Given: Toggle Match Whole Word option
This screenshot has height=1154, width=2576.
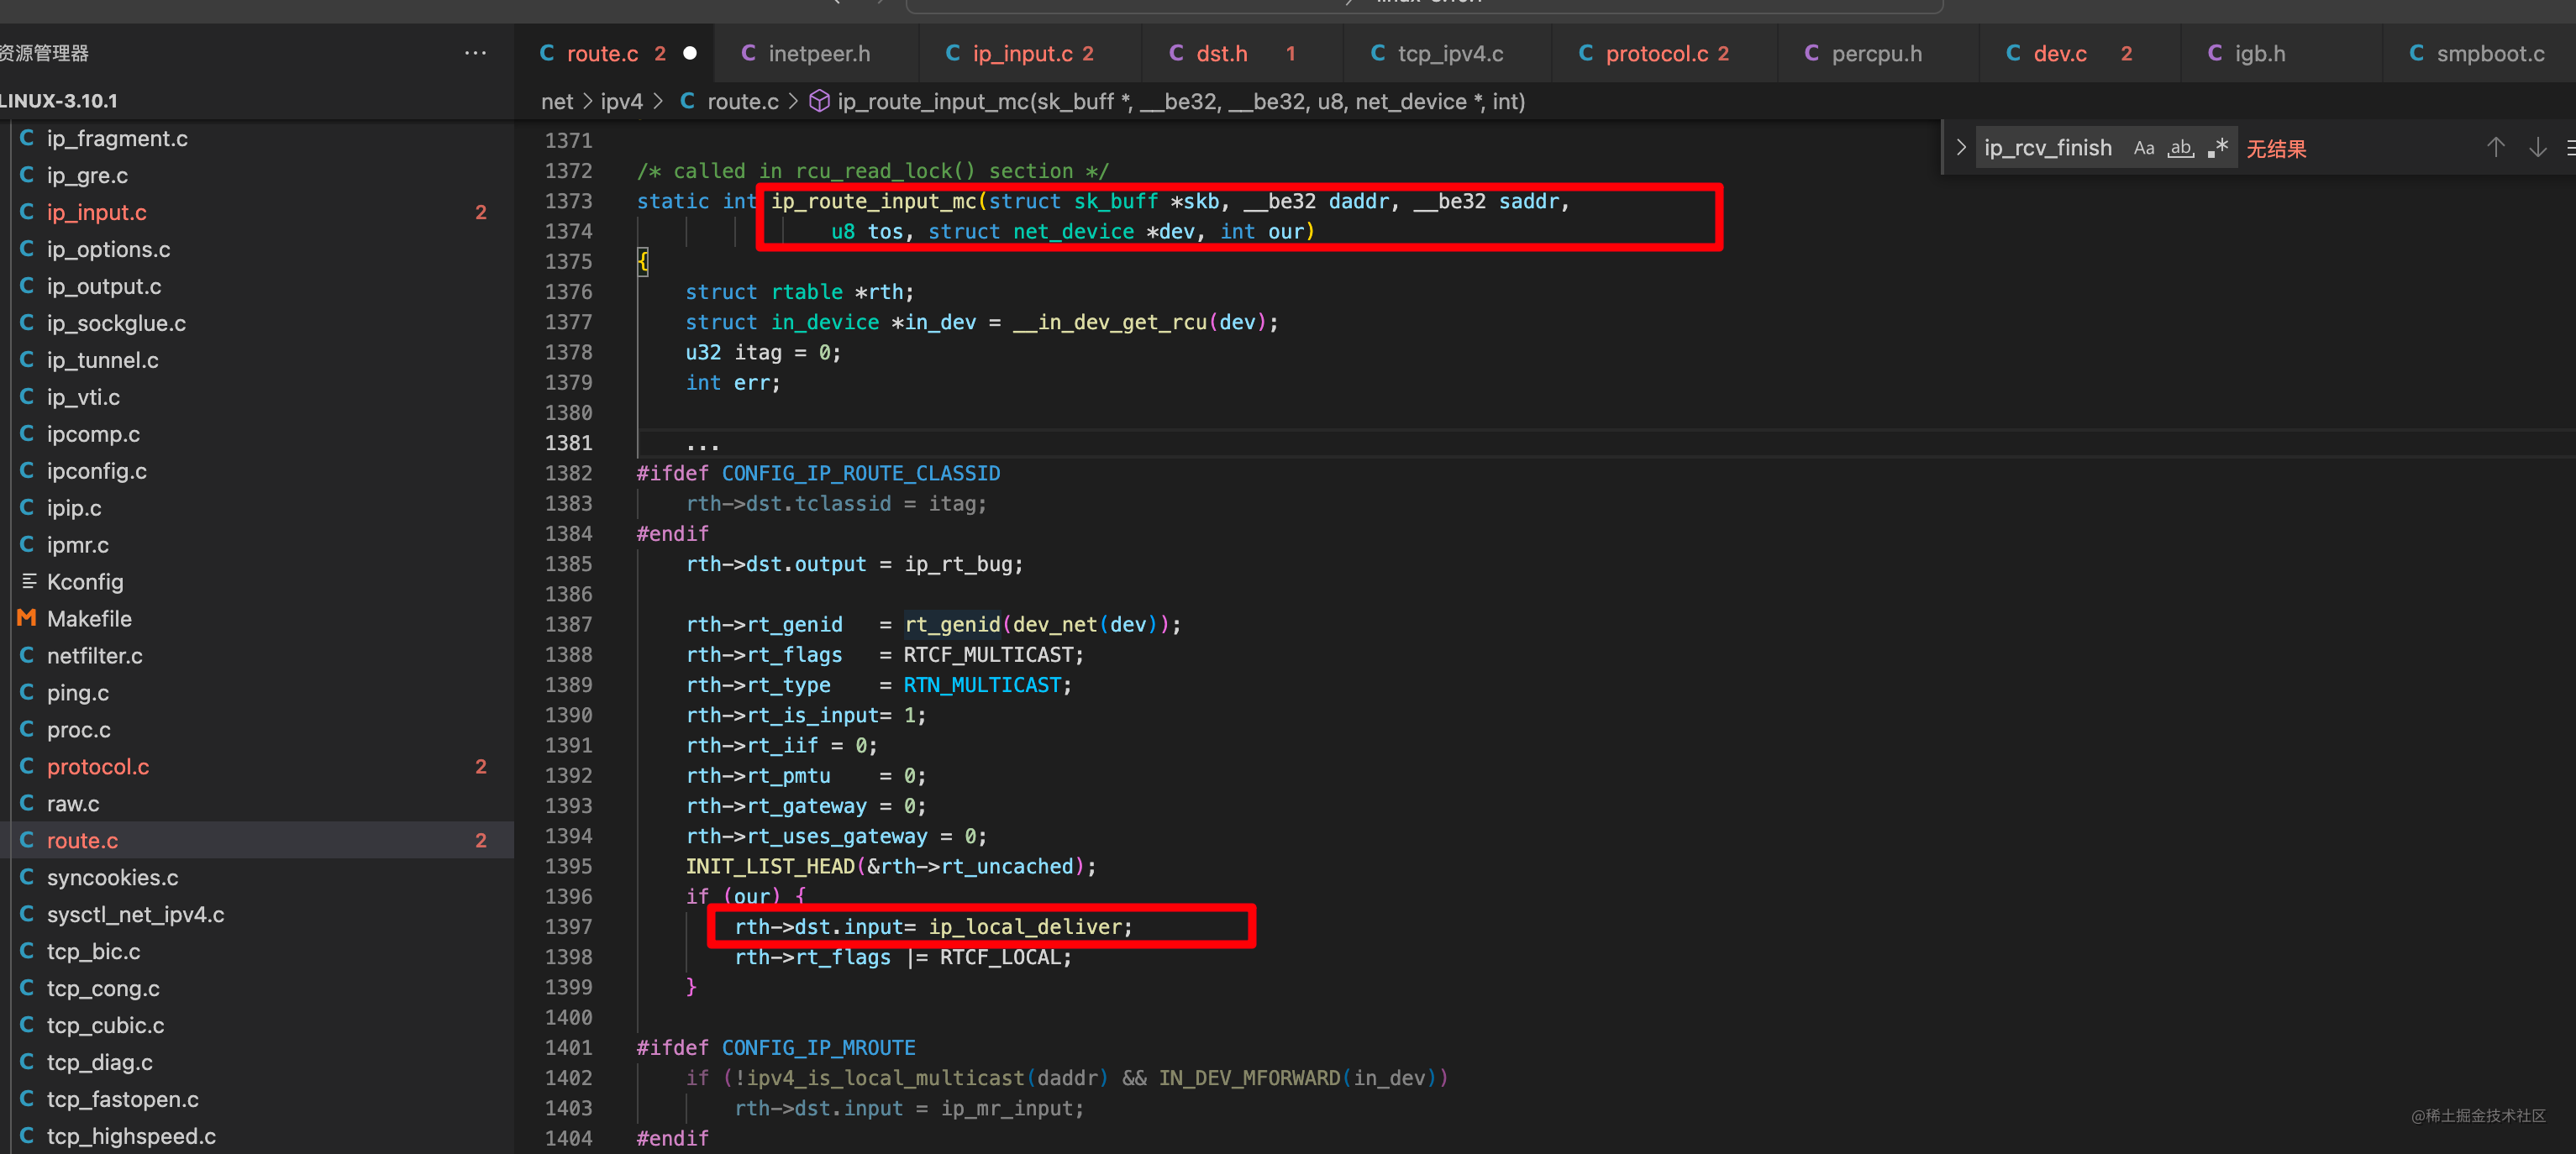Looking at the screenshot, I should coord(2180,148).
